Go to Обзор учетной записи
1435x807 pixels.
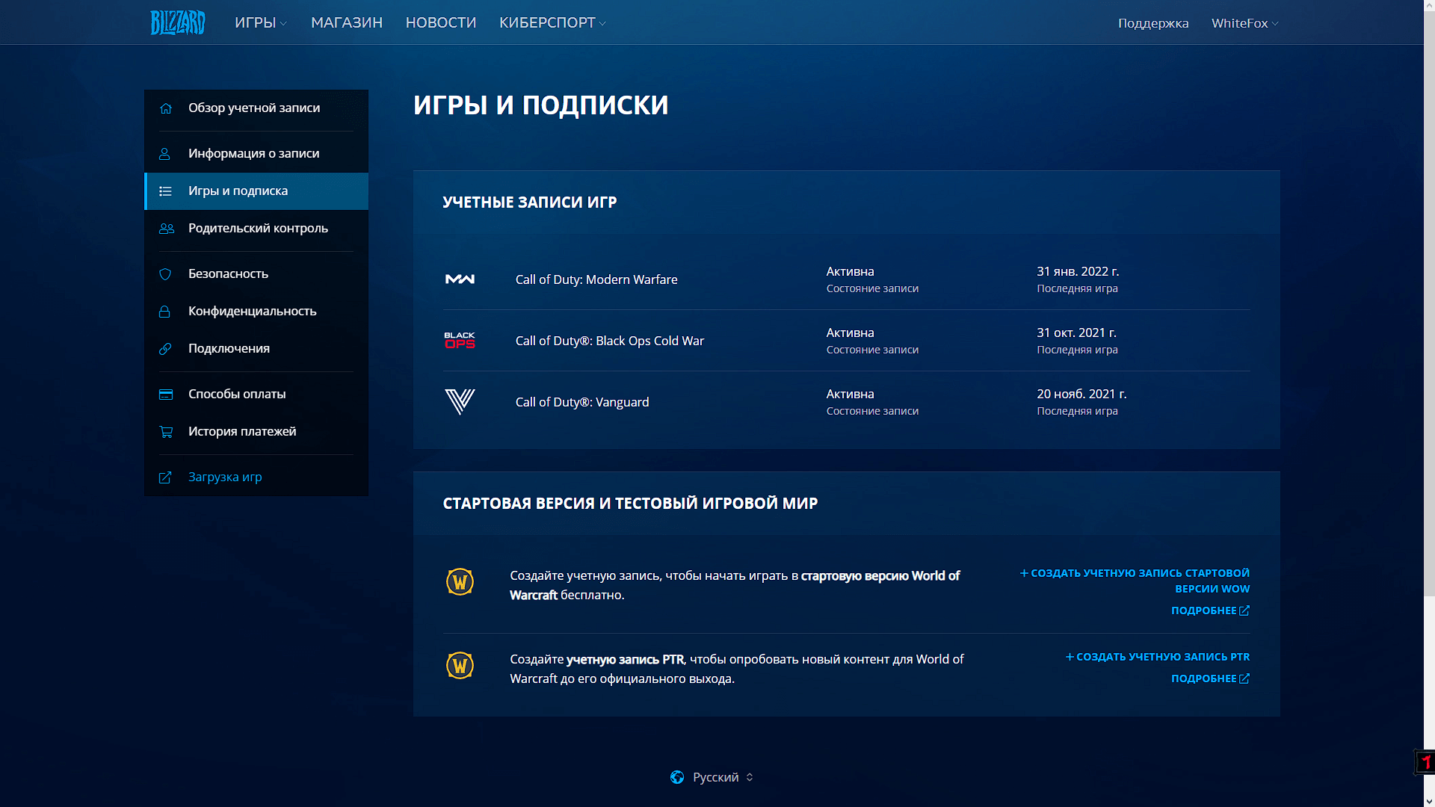click(x=256, y=108)
